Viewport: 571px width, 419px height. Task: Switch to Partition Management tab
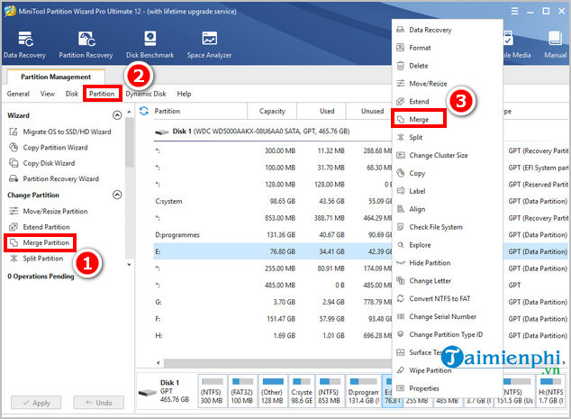click(56, 77)
